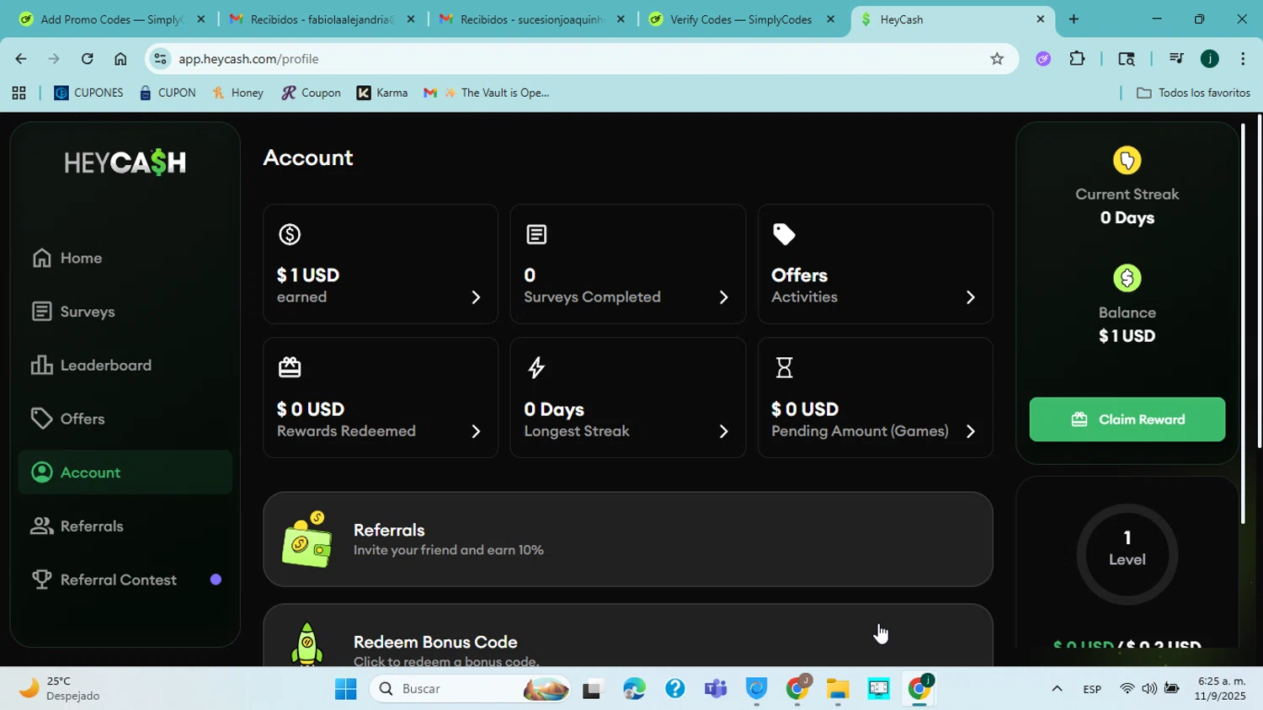Open a new browser tab
The height and width of the screenshot is (710, 1263).
point(1074,19)
